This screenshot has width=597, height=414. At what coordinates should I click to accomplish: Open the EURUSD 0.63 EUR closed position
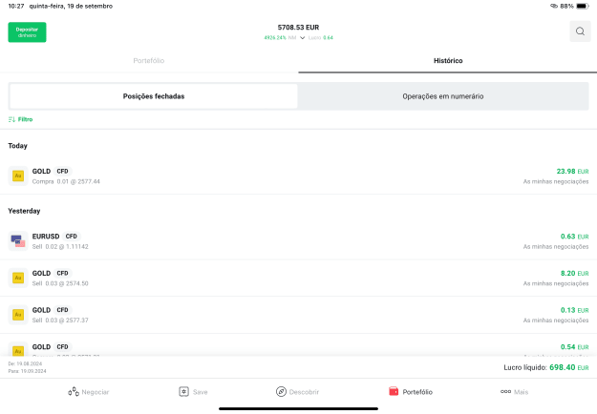[298, 241]
